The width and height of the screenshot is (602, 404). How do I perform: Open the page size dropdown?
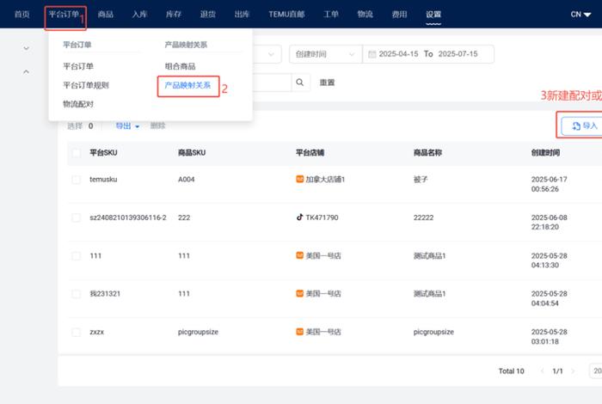point(595,371)
